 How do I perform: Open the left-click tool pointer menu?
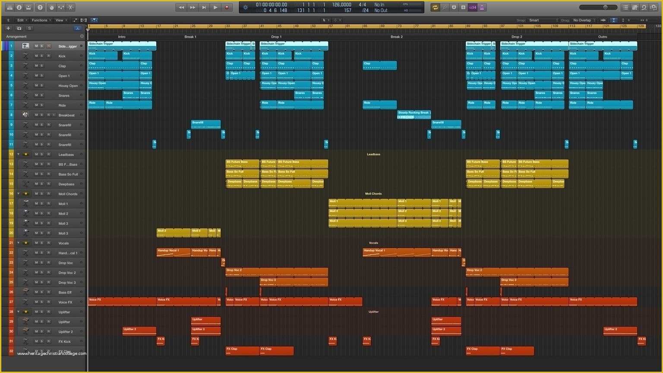(x=326, y=20)
